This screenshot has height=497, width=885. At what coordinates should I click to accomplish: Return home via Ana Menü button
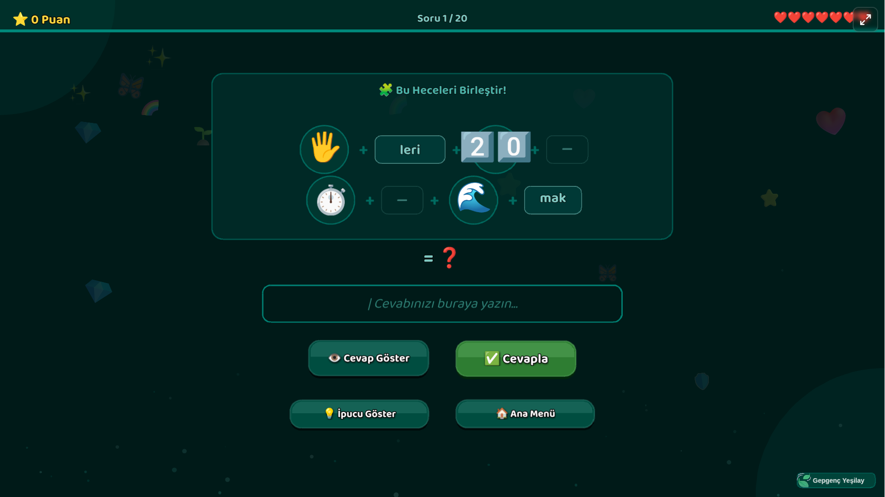click(525, 414)
